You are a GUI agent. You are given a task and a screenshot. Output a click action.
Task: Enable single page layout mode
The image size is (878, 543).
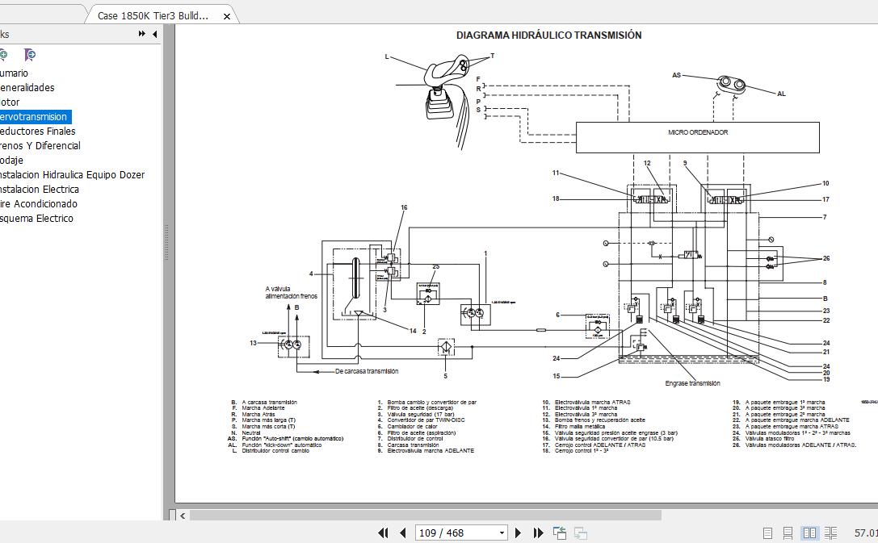tap(767, 532)
